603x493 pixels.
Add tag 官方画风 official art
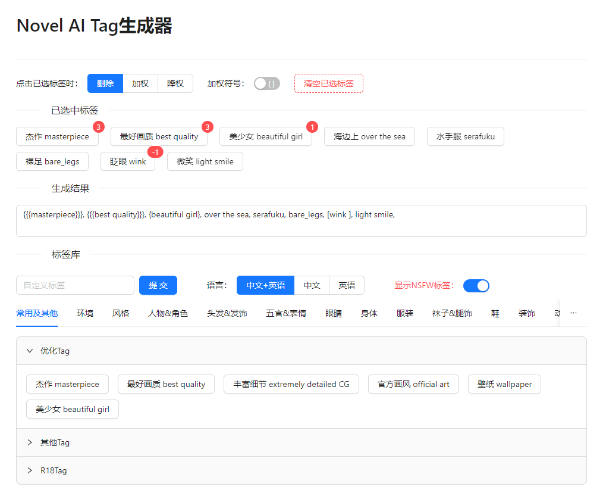413,384
